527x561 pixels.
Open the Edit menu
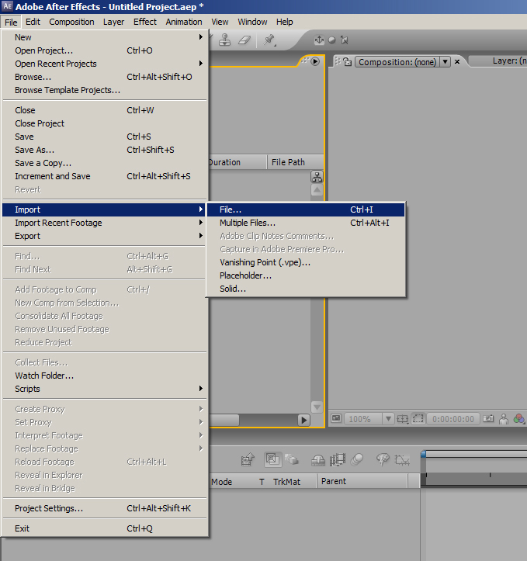[x=33, y=22]
